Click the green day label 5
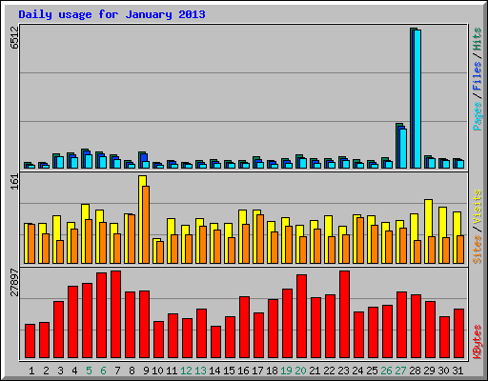This screenshot has width=488, height=381. coord(89,371)
